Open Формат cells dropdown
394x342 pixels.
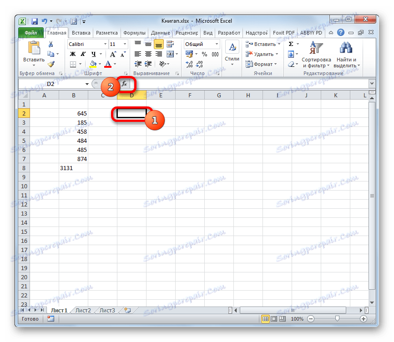click(x=261, y=64)
